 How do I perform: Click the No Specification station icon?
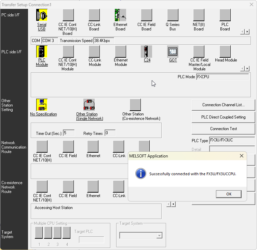point(42,105)
